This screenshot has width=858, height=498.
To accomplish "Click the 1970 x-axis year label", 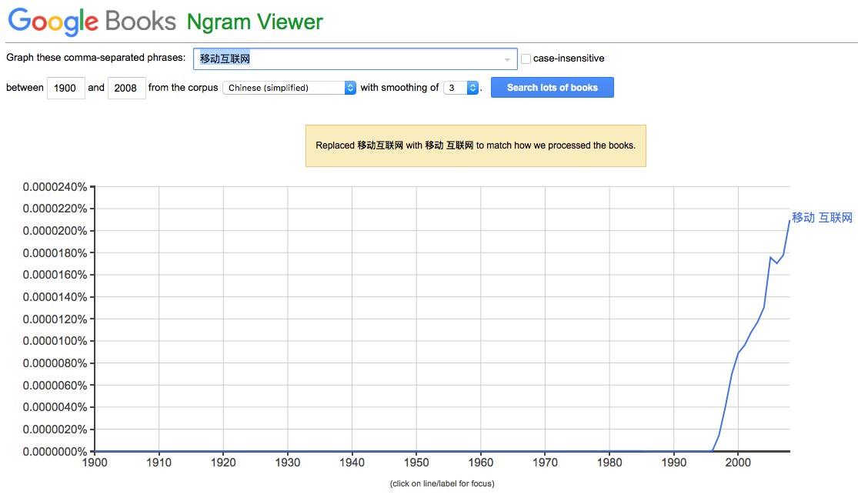I will (545, 463).
